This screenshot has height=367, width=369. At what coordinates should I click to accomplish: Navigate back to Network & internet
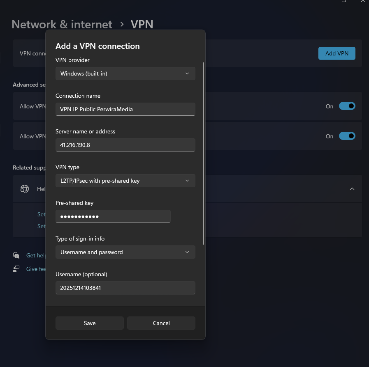coord(62,24)
